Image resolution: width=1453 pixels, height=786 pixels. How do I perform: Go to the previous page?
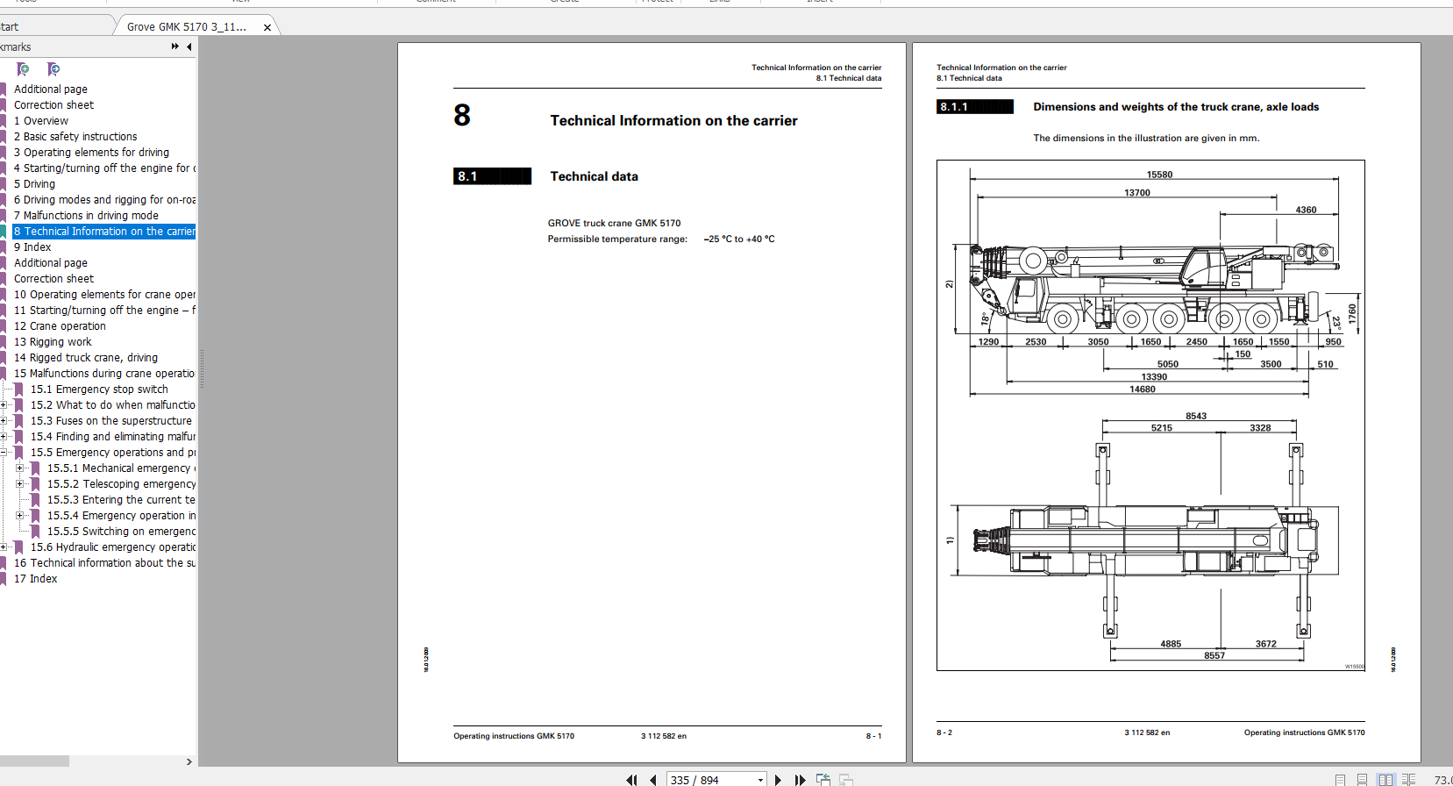point(653,780)
